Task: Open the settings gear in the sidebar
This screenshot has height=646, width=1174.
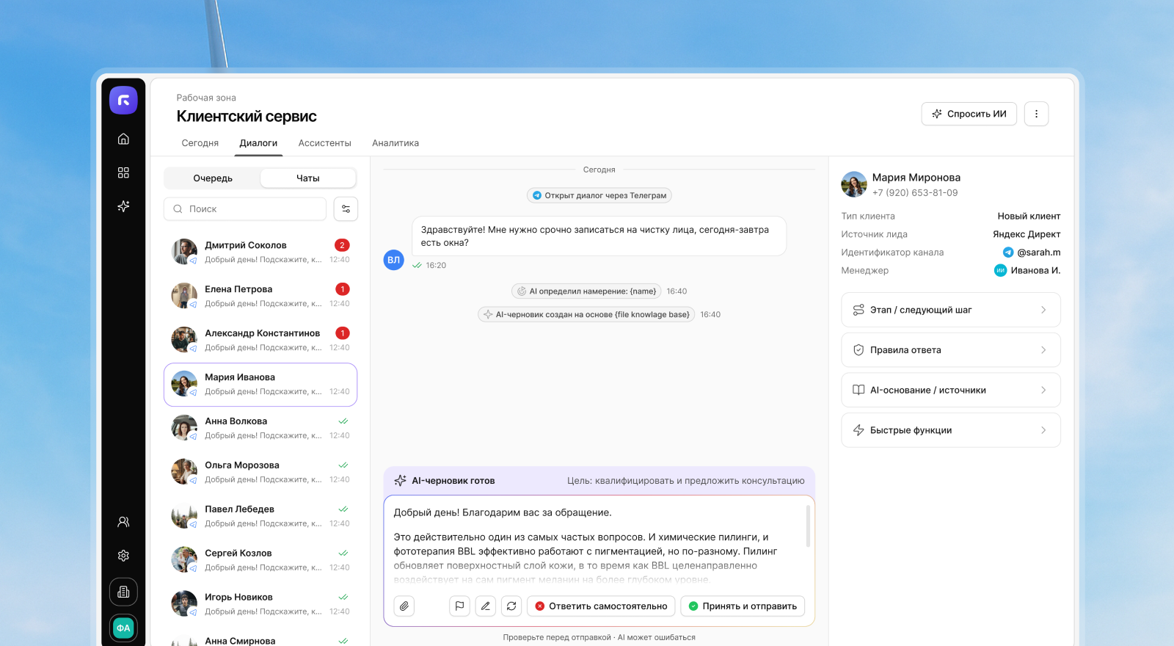Action: (x=123, y=556)
